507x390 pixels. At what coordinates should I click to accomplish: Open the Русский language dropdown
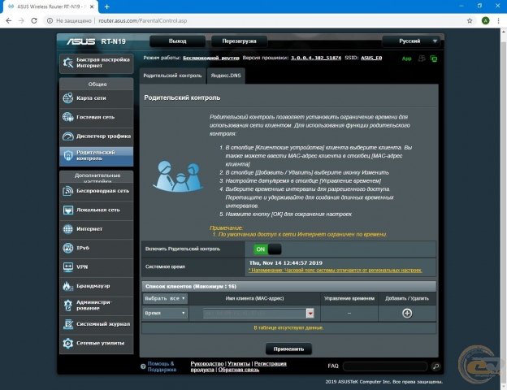[x=413, y=41]
